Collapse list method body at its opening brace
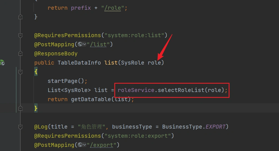Screen dimensions: 279x151 pyautogui.click(x=20, y=72)
